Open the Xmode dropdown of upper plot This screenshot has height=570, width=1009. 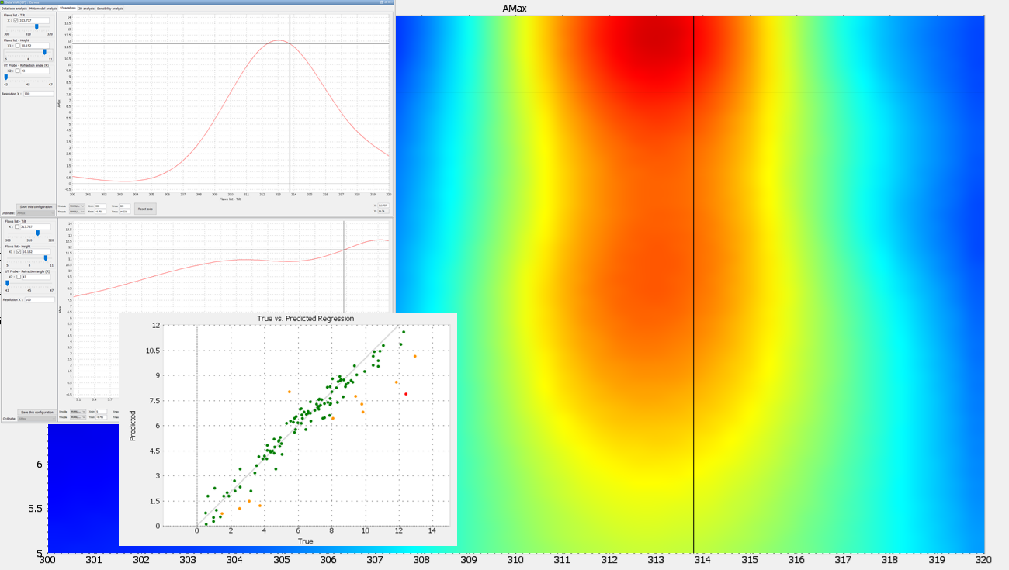tap(77, 206)
